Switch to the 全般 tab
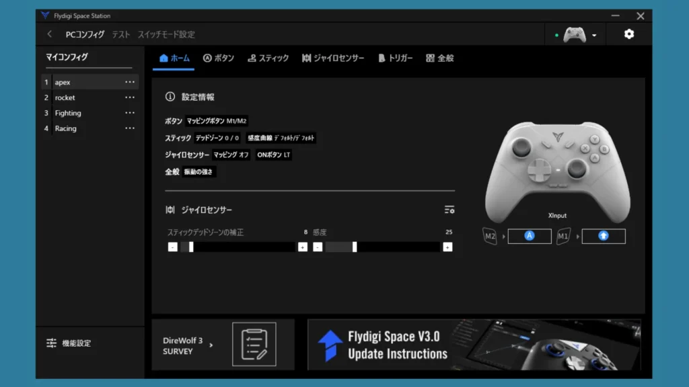This screenshot has width=689, height=387. point(440,58)
